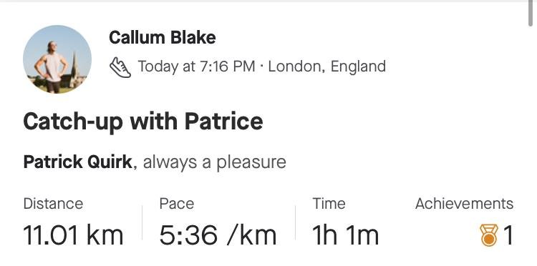The image size is (537, 266).
Task: Click the divider between Pace and Time
Action: coord(295,222)
